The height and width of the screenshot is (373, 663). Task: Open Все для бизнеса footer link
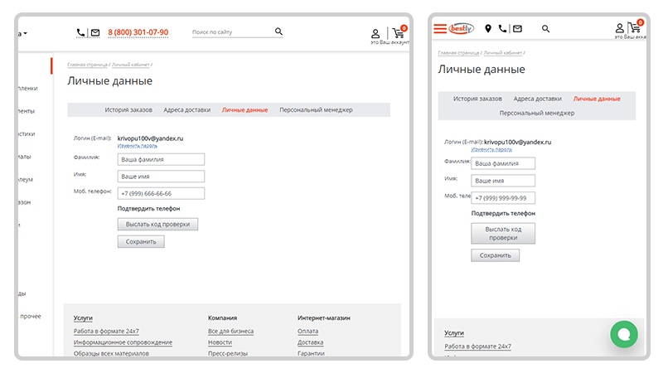point(231,331)
